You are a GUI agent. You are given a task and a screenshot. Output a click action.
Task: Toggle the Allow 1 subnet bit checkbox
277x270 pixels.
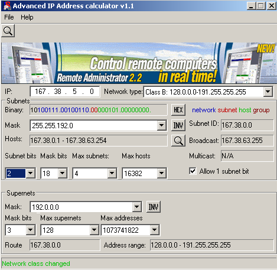[x=193, y=171]
